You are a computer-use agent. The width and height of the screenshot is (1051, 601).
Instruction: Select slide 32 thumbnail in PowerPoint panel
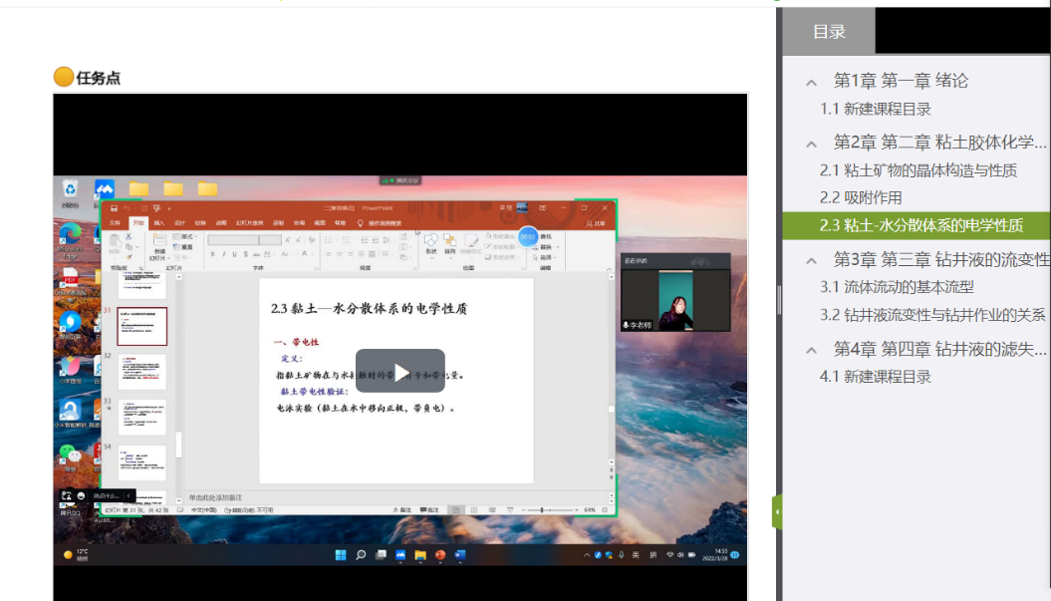pyautogui.click(x=142, y=371)
